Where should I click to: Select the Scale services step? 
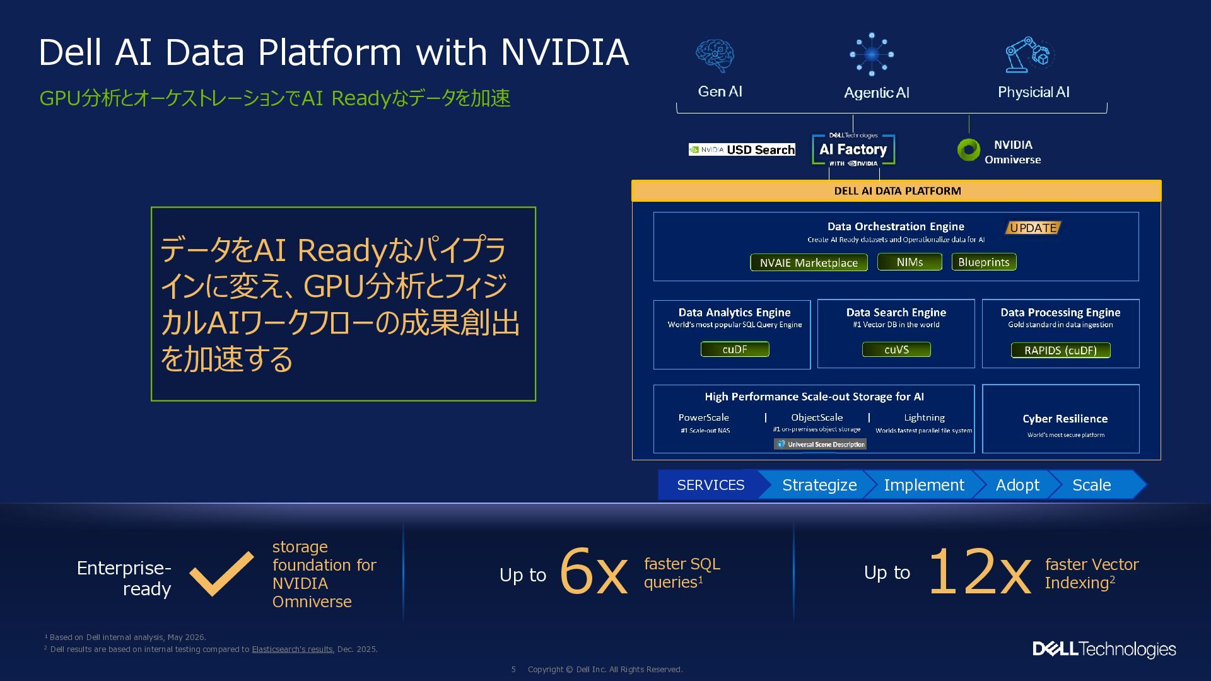(x=1092, y=485)
